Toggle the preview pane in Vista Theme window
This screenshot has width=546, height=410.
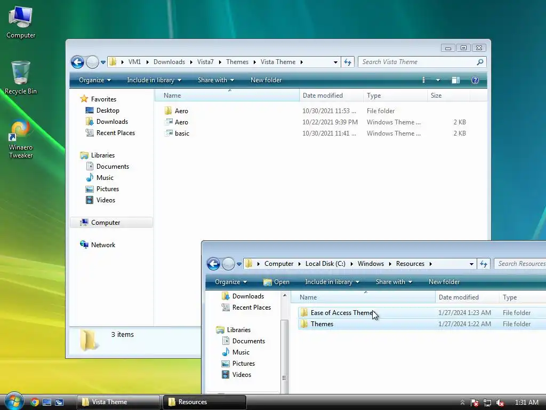click(x=455, y=80)
